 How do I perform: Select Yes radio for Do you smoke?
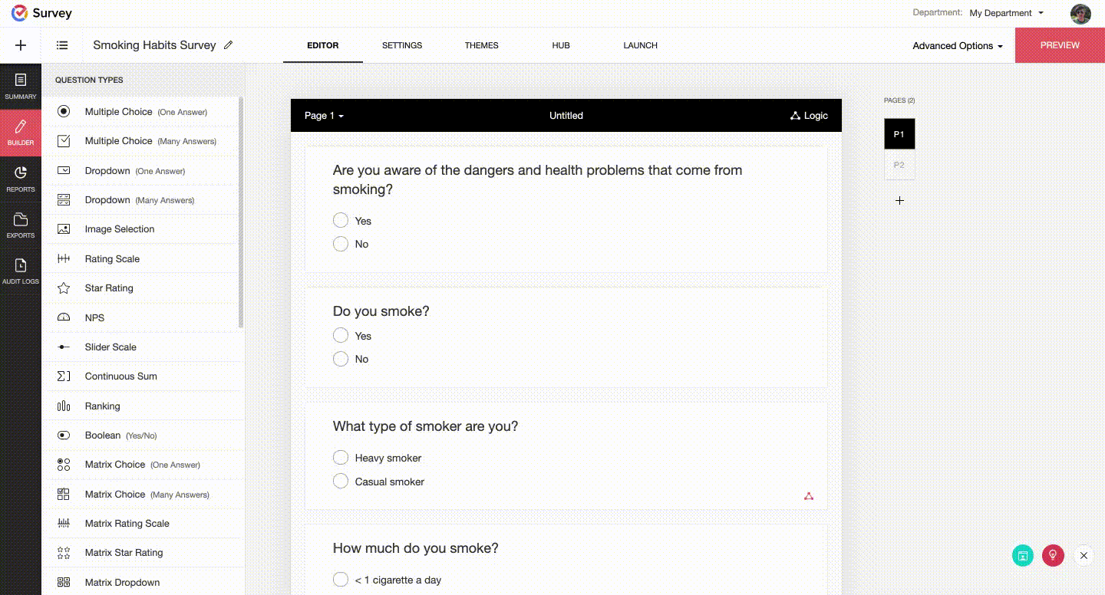point(341,335)
